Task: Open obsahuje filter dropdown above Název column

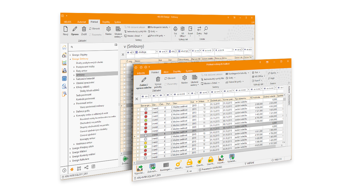Action: click(x=156, y=52)
